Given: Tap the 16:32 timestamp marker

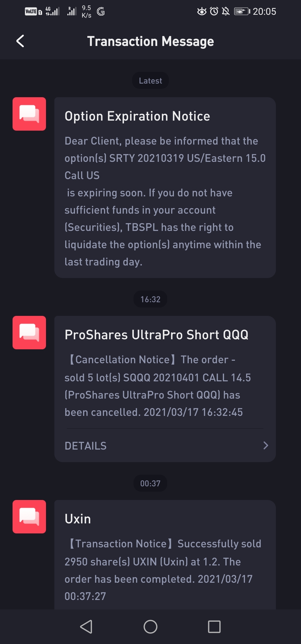Looking at the screenshot, I should (x=151, y=299).
